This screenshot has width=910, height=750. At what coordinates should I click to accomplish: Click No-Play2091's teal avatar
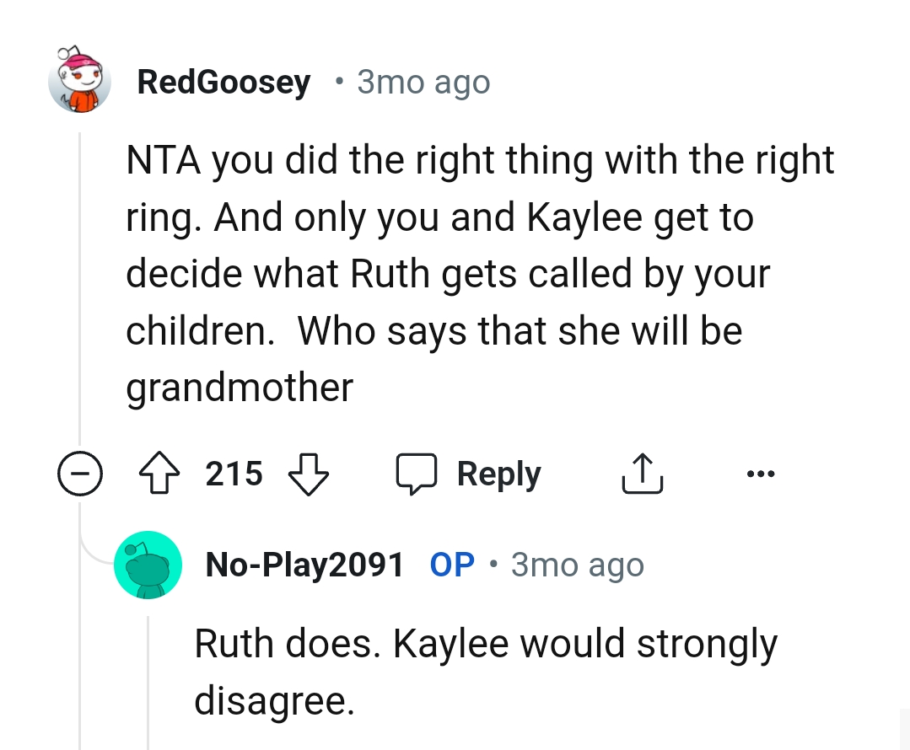tap(148, 565)
